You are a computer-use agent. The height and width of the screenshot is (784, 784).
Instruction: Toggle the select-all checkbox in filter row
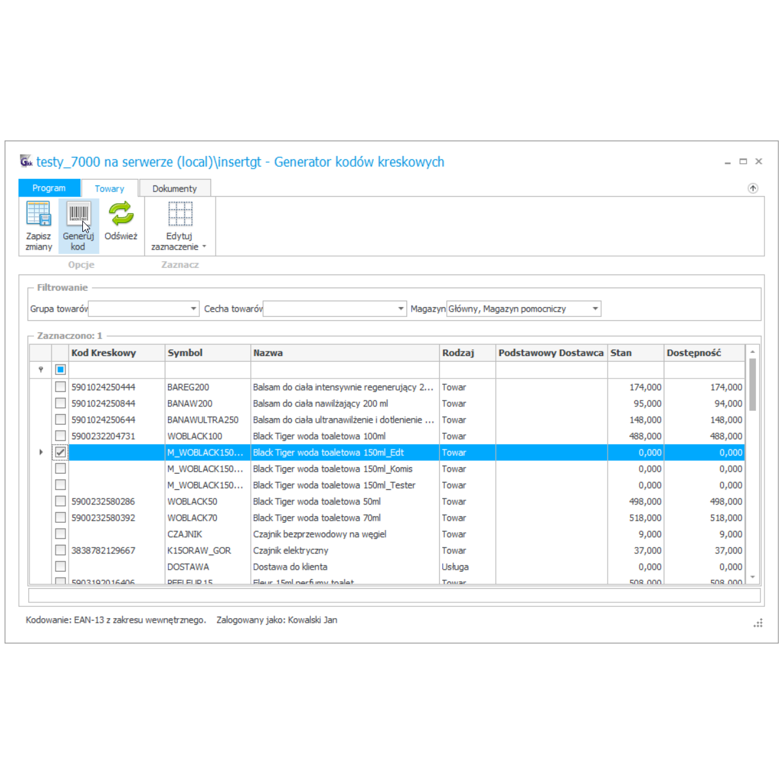61,370
